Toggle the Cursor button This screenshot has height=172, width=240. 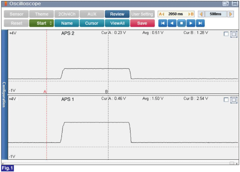[92, 23]
